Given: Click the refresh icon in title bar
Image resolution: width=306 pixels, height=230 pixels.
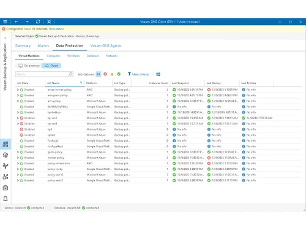Looking at the screenshot, I should click(38, 21).
